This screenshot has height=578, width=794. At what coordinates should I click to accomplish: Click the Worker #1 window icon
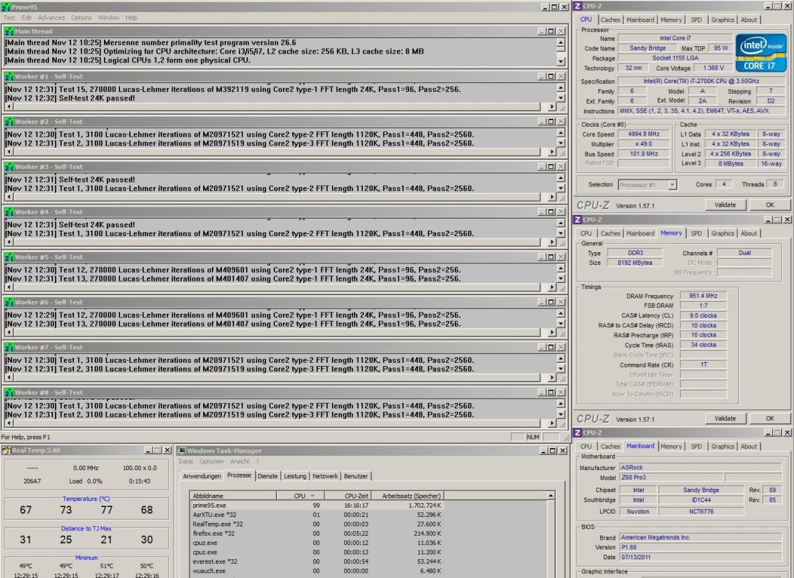tap(9, 76)
